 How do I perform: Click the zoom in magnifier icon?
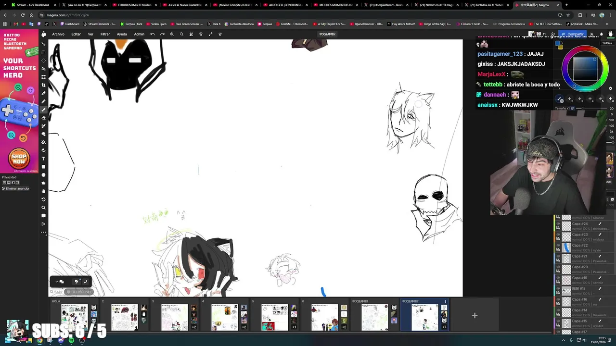pos(172,34)
